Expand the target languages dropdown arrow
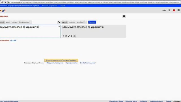This screenshot has width=181, height=102. pyautogui.click(x=85, y=22)
